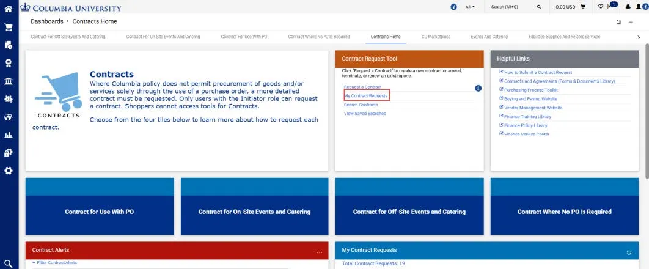Click the menu search magnifier in sidebar
649x269 pixels.
click(9, 263)
